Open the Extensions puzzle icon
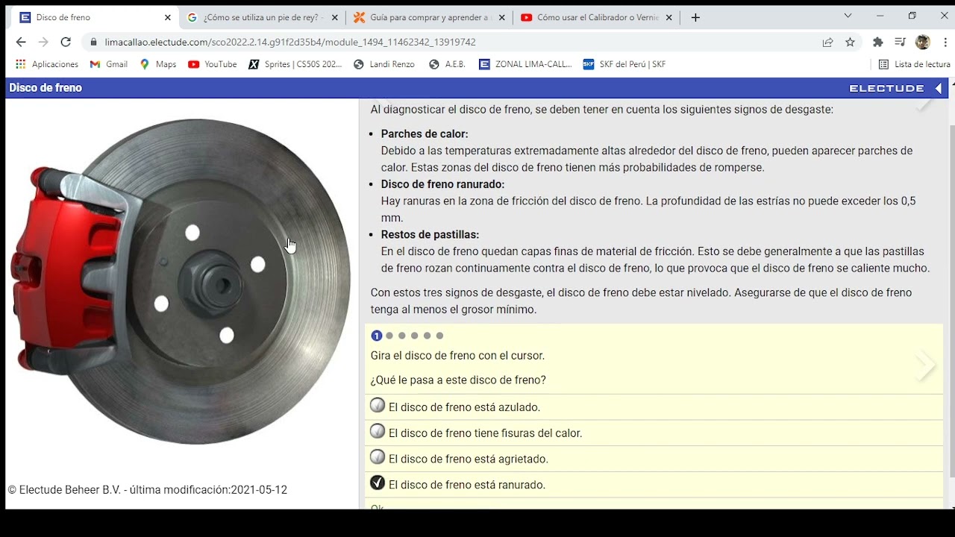This screenshot has height=537, width=955. [x=877, y=43]
